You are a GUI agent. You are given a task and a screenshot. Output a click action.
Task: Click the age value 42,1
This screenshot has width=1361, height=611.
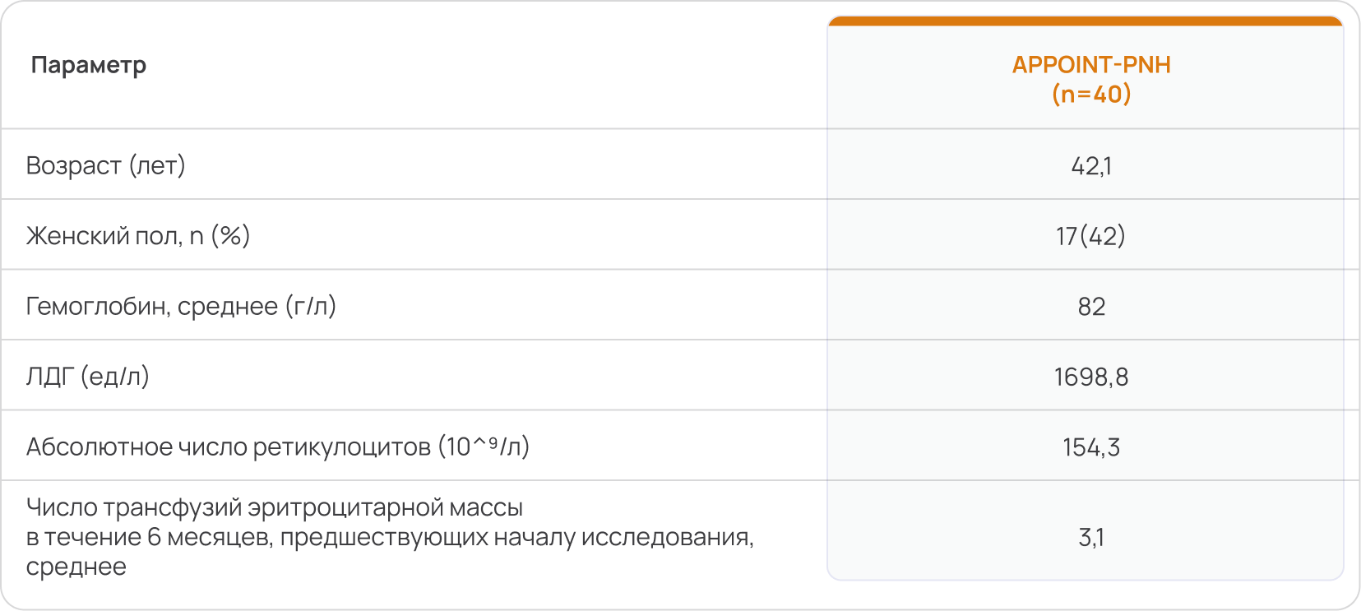(1091, 166)
